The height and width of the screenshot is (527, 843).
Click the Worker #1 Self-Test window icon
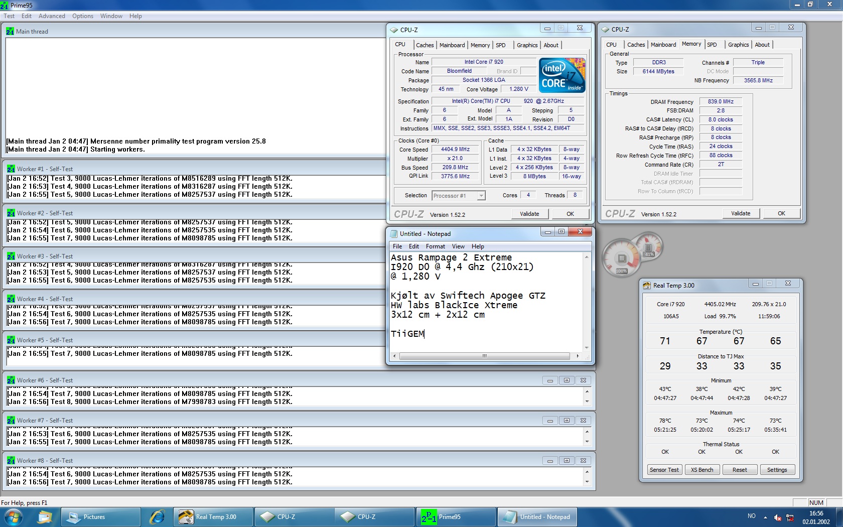coord(11,169)
